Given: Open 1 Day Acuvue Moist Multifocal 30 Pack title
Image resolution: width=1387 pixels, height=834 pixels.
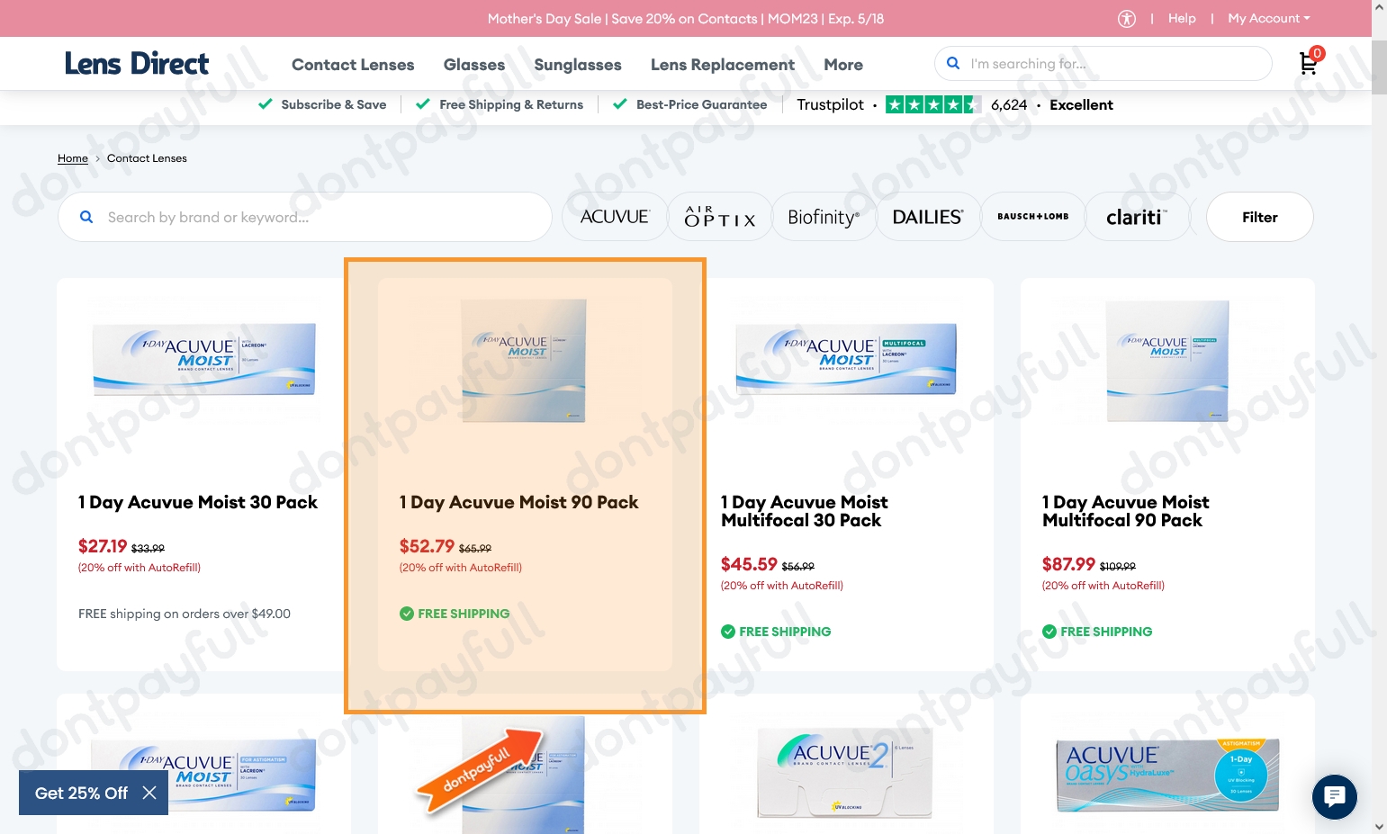Looking at the screenshot, I should [x=805, y=511].
